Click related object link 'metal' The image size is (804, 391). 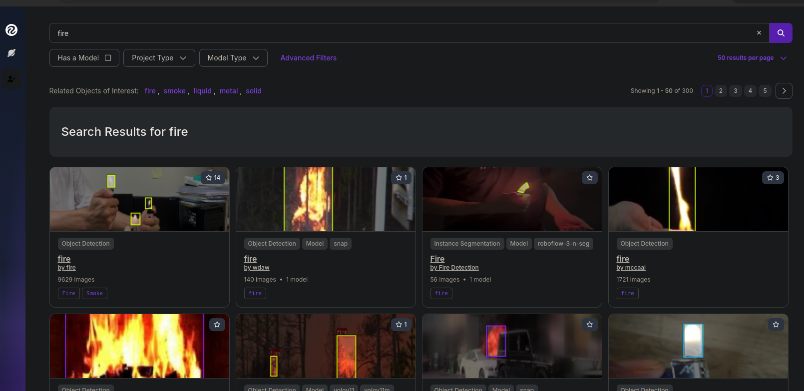click(229, 91)
